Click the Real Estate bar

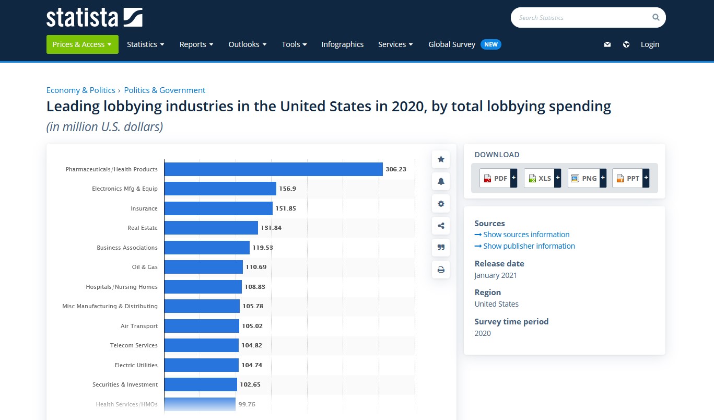(x=211, y=228)
